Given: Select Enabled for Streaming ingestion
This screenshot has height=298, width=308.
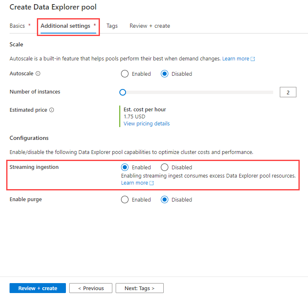Looking at the screenshot, I should pyautogui.click(x=125, y=167).
